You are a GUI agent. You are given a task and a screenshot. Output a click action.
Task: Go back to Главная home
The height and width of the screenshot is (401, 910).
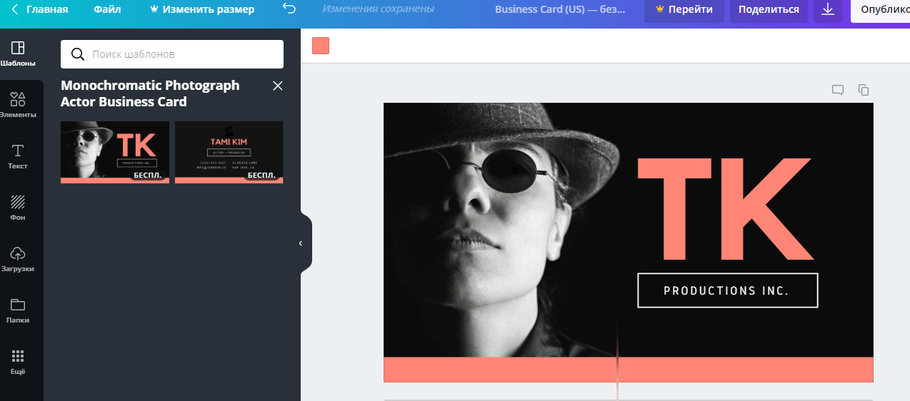pos(39,9)
